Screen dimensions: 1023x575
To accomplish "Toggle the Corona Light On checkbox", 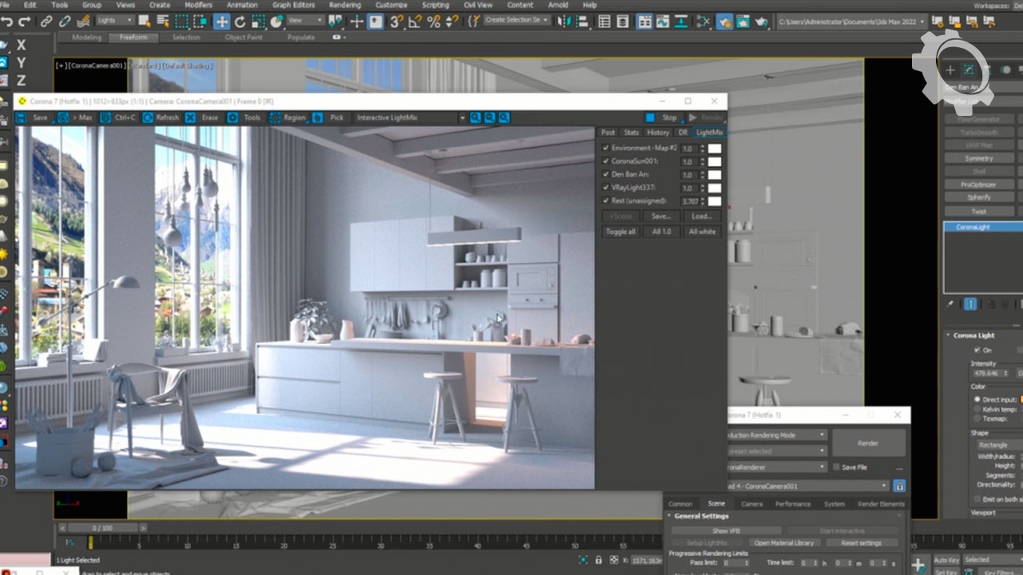I will click(977, 351).
